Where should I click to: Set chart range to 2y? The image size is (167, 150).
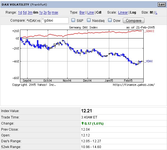tap(45, 12)
